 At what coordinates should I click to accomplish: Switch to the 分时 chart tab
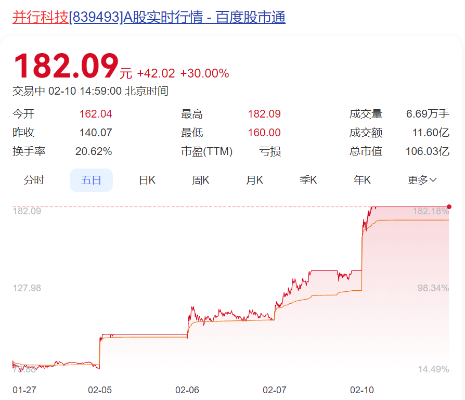coord(34,180)
